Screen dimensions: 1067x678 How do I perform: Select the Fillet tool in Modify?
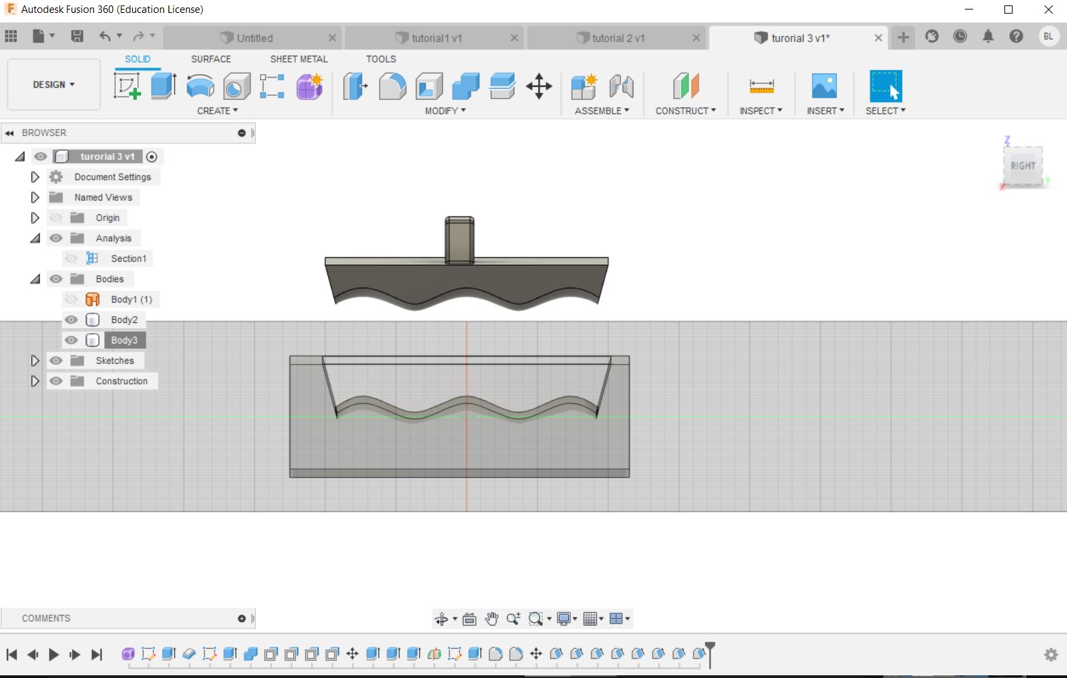[393, 86]
